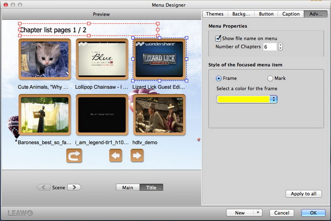Switch to the Caption tab
The height and width of the screenshot is (221, 331).
click(x=291, y=14)
